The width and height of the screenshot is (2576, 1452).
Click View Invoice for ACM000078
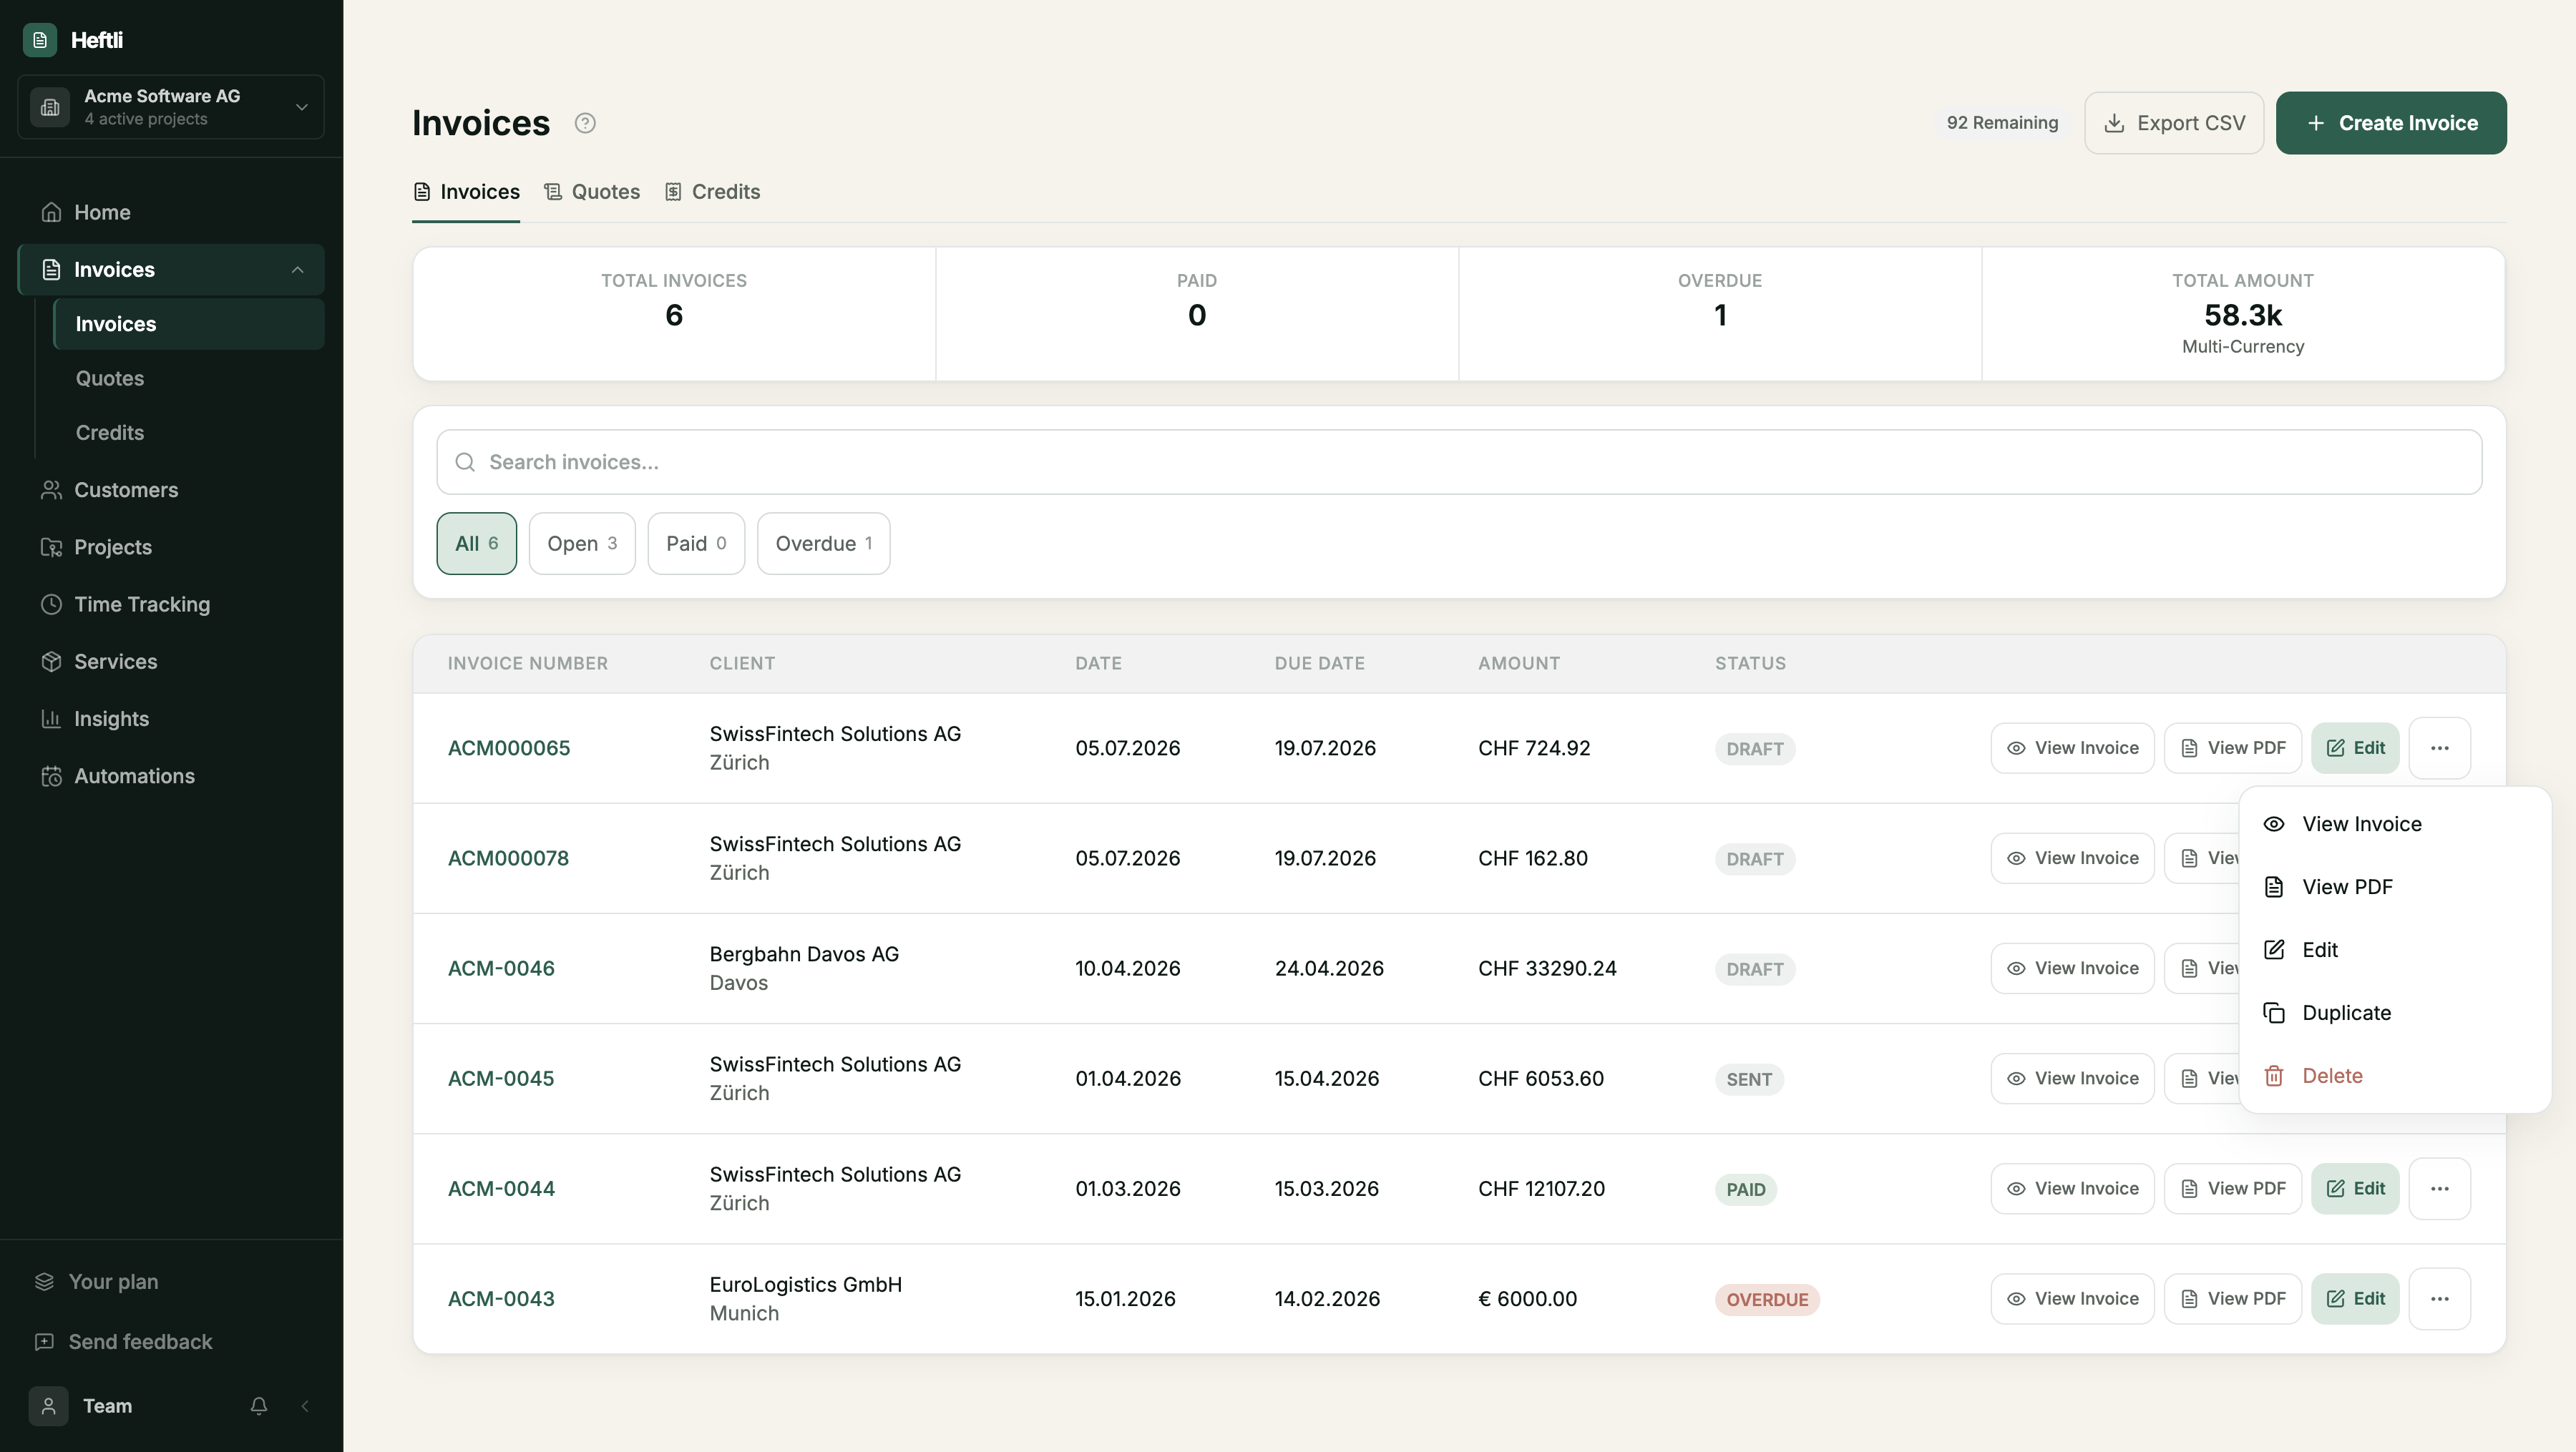[2072, 858]
